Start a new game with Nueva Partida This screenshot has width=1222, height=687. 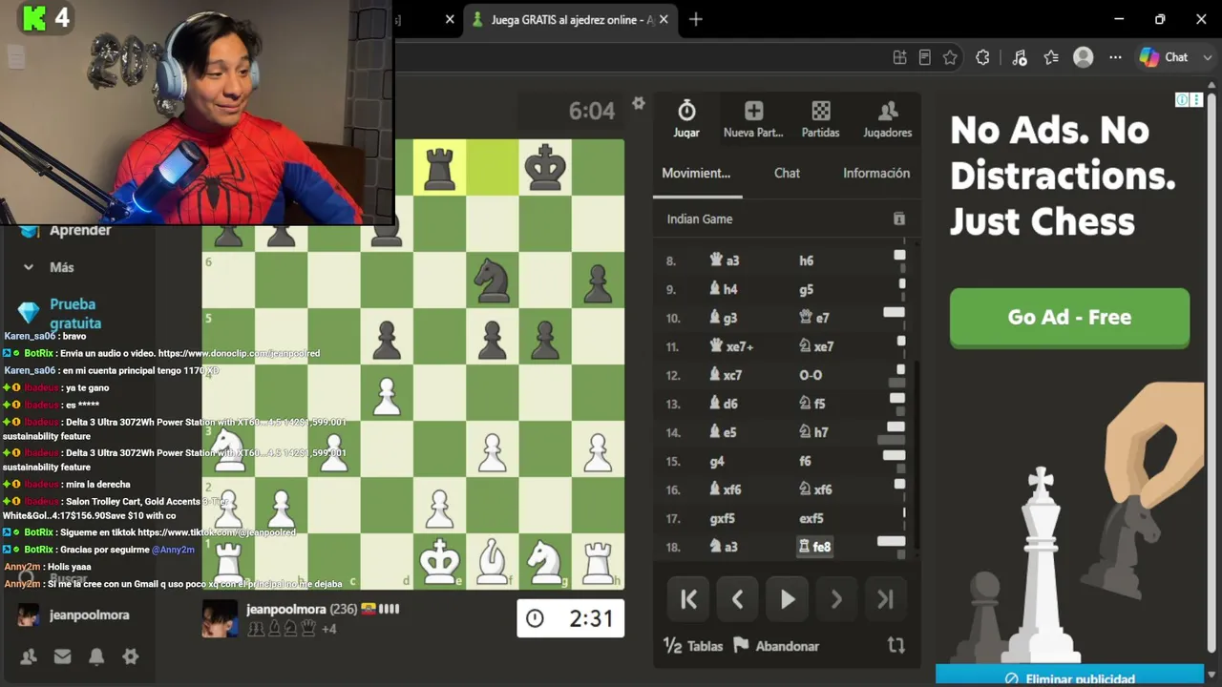click(x=753, y=119)
